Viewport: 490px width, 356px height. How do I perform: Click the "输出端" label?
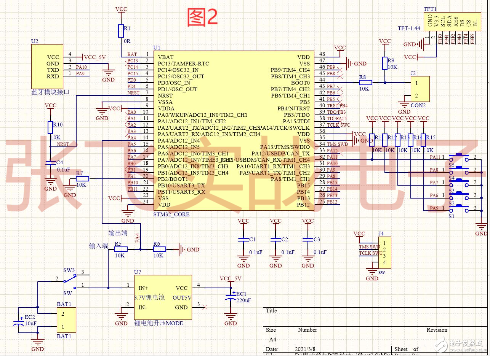118,233
